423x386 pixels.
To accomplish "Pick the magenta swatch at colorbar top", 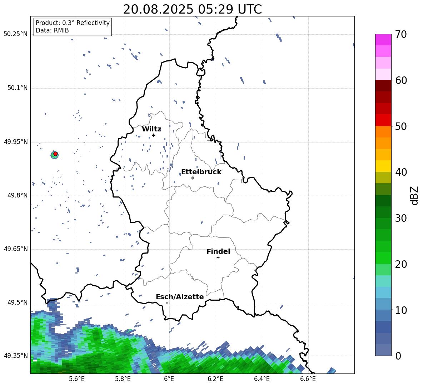I will 383,40.
